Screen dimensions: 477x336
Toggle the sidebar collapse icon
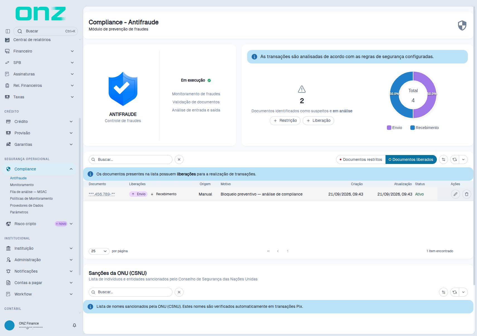tap(8, 31)
